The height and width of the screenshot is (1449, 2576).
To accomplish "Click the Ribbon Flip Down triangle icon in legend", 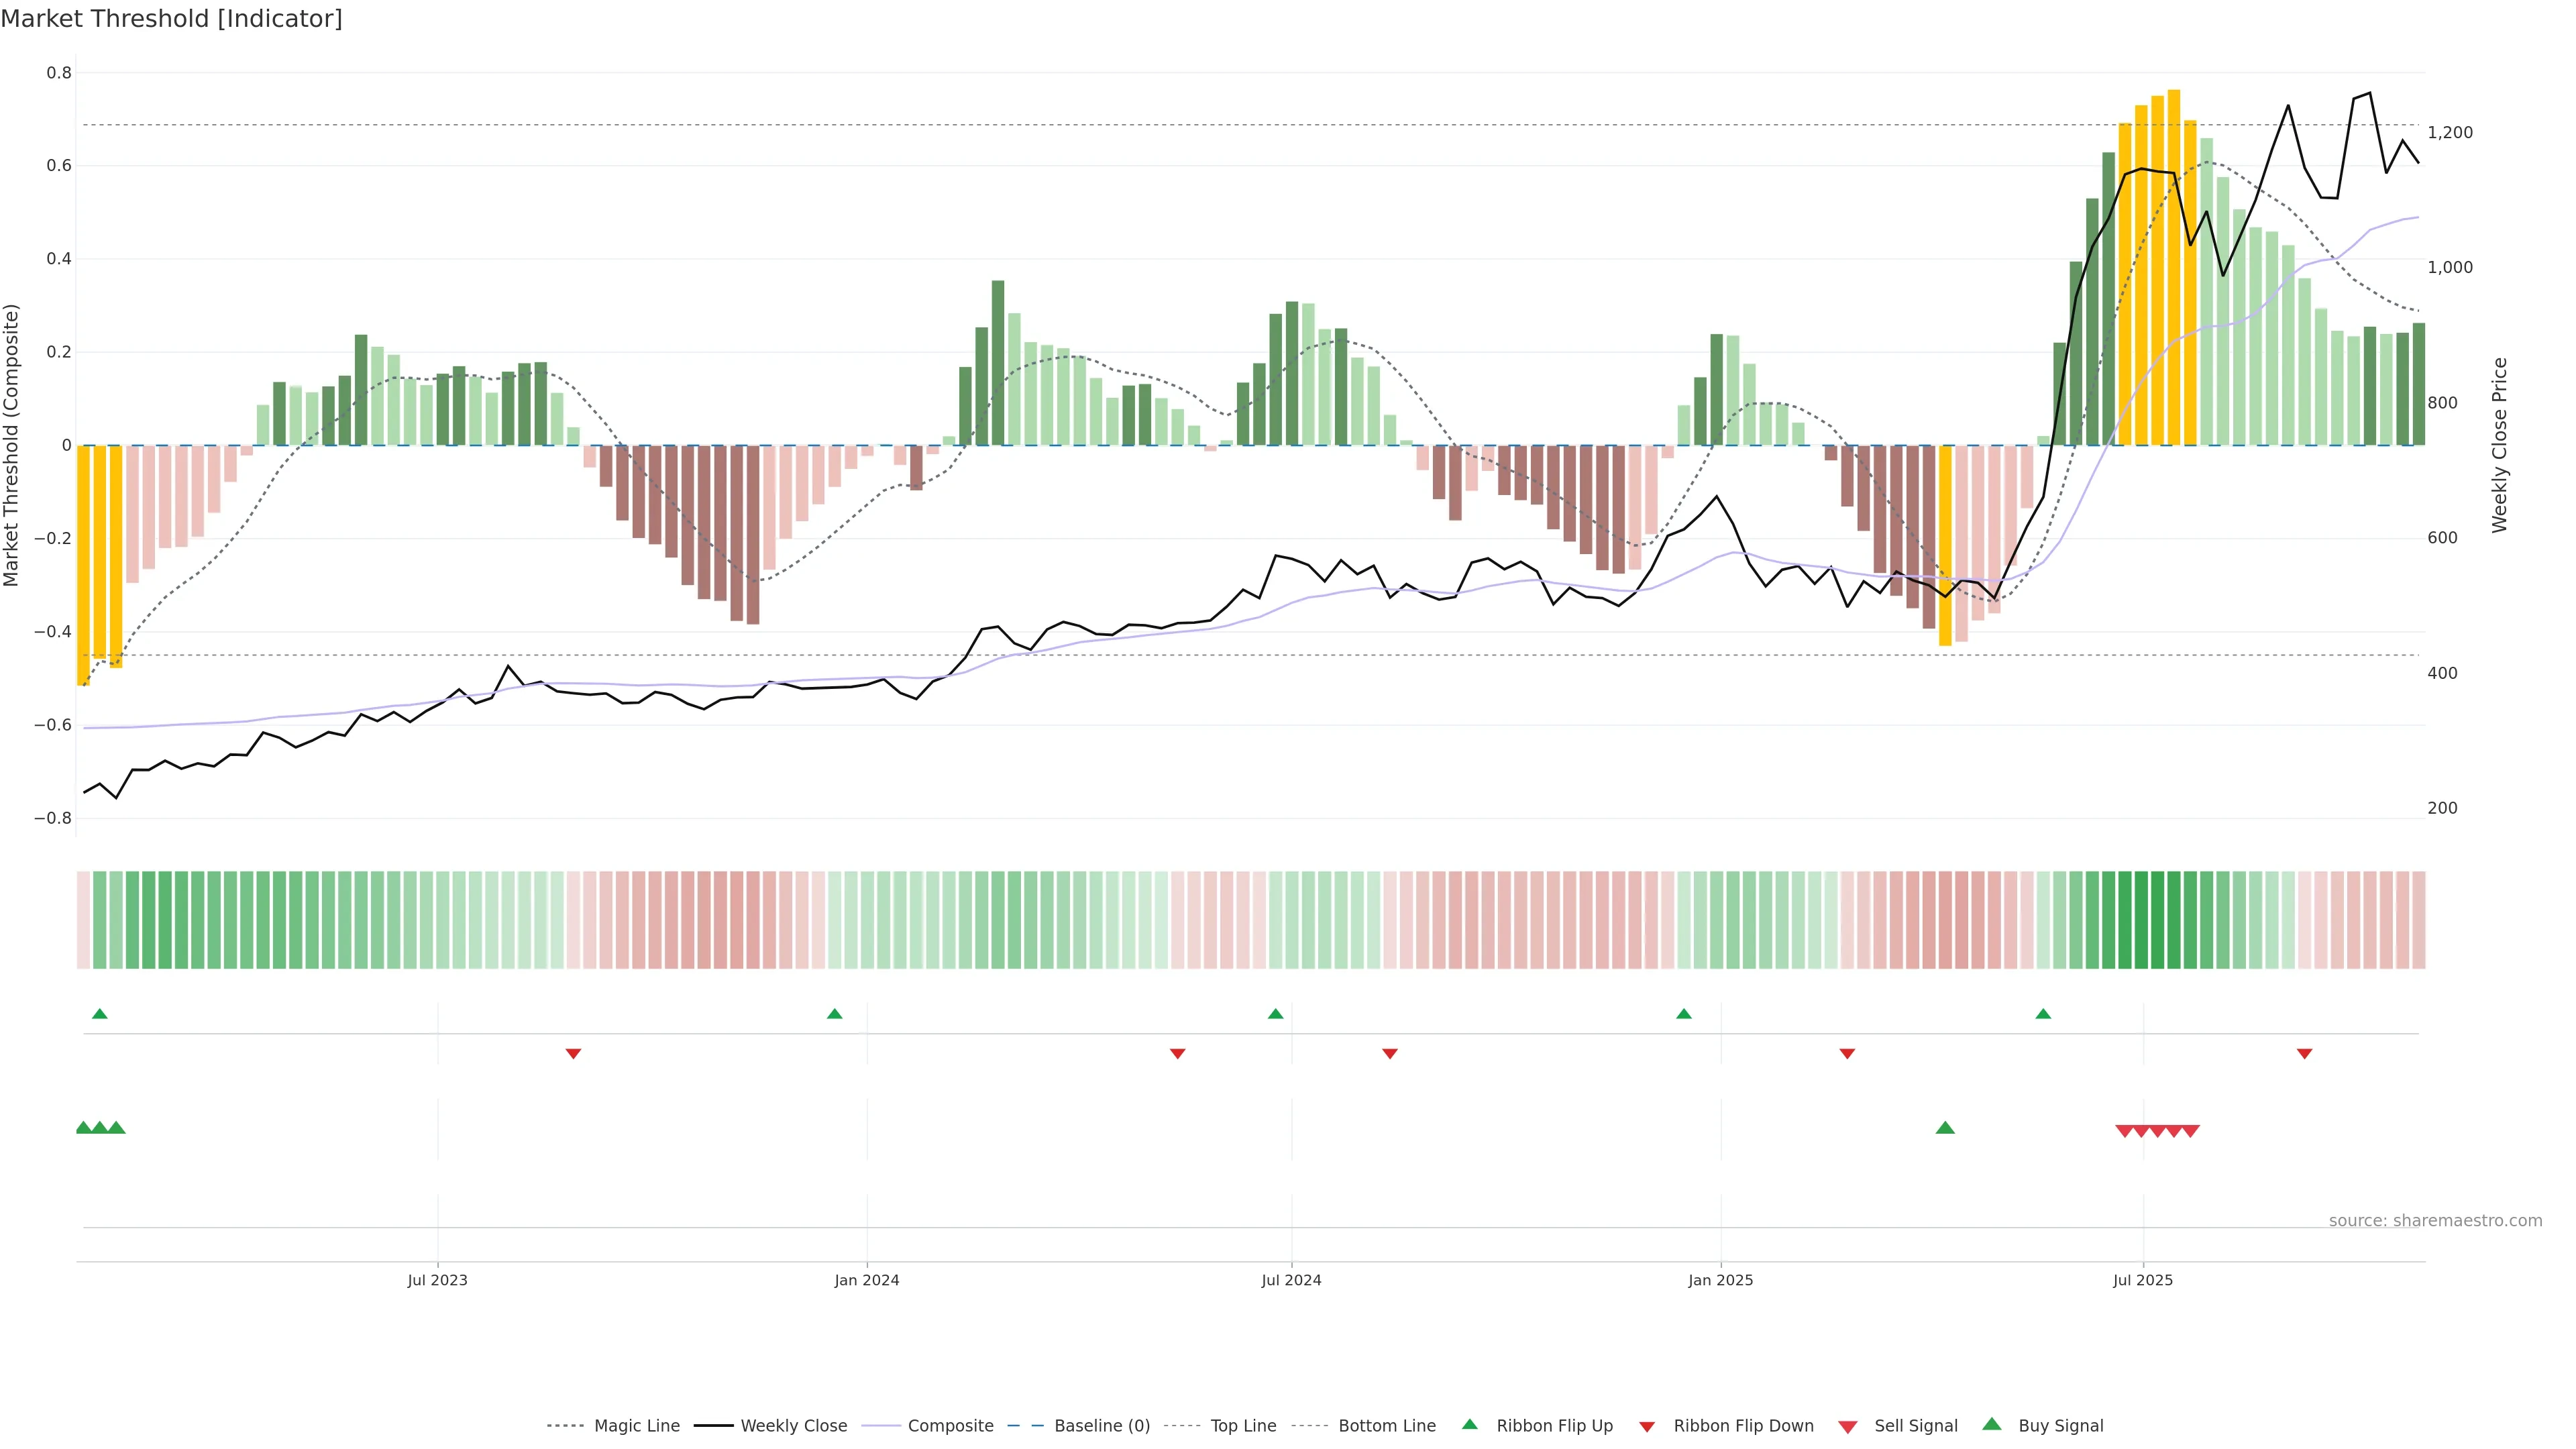I will (x=1646, y=1427).
